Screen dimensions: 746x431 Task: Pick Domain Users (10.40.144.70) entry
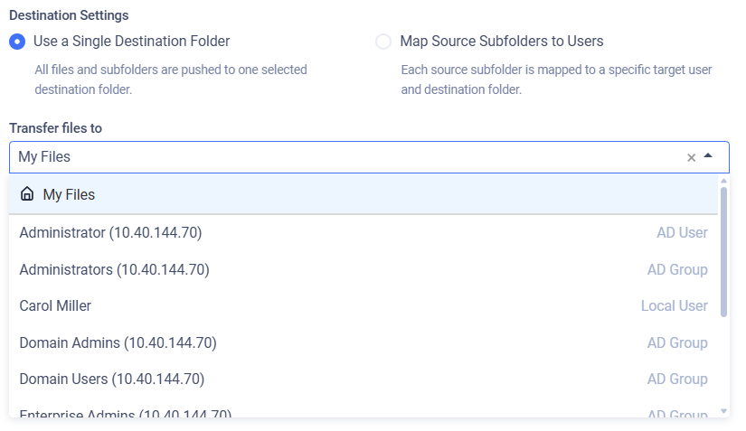point(363,379)
